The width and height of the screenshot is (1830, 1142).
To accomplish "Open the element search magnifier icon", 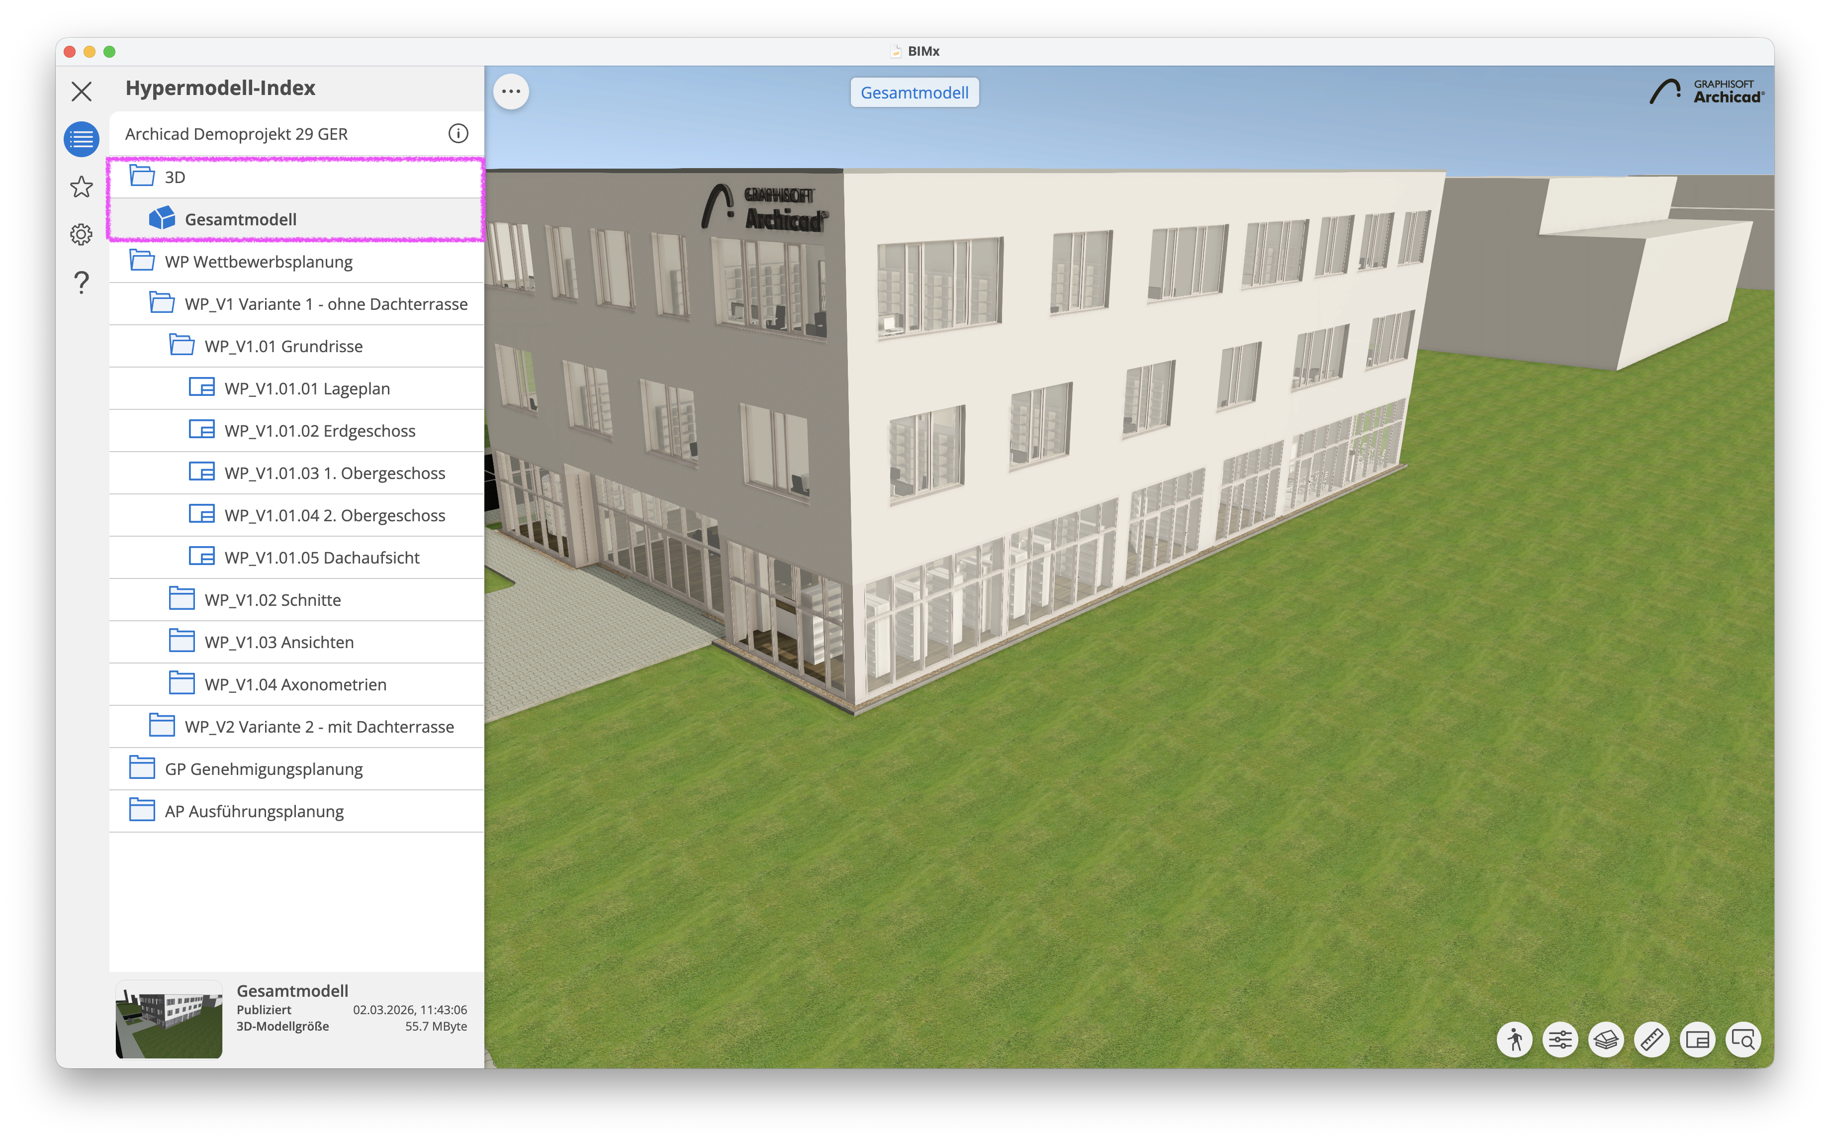I will (x=1743, y=1040).
